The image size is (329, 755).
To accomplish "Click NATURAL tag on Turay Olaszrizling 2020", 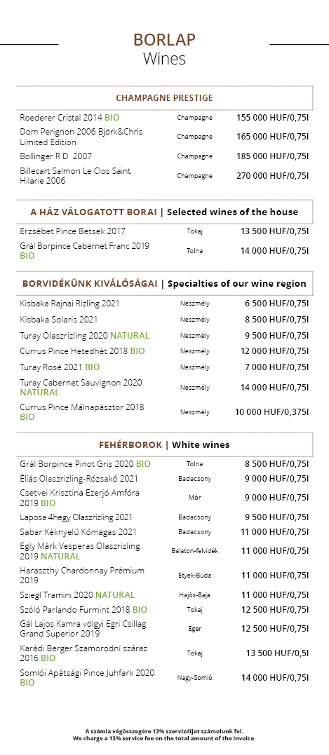I will click(130, 336).
